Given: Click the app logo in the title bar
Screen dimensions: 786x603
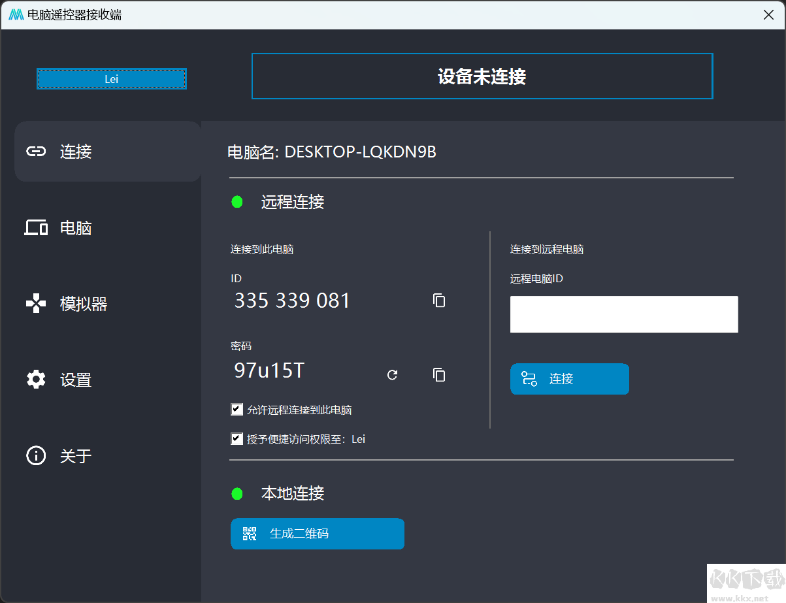Looking at the screenshot, I should click(14, 13).
